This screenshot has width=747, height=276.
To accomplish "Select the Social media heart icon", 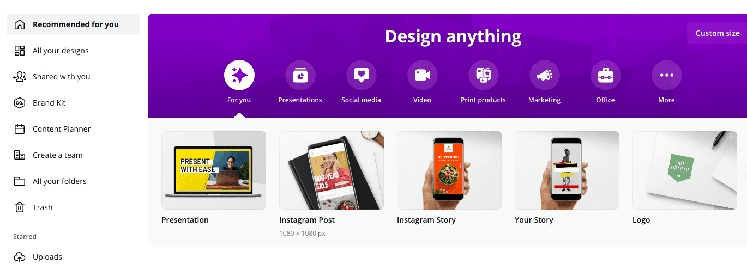I will coord(361,75).
